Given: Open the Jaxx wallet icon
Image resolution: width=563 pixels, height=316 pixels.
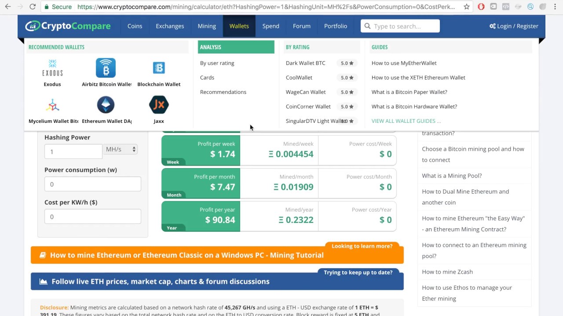Looking at the screenshot, I should point(159,105).
